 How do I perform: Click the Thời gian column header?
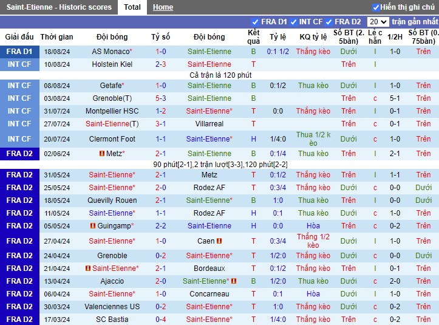click(56, 36)
